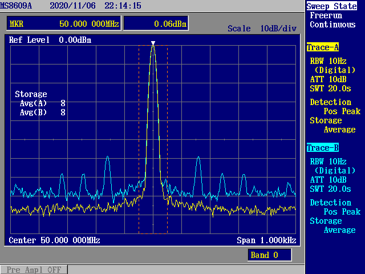Select the Trace-A label

coord(323,47)
